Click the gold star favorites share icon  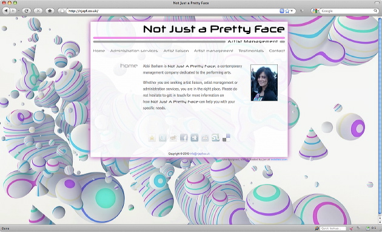click(x=152, y=138)
